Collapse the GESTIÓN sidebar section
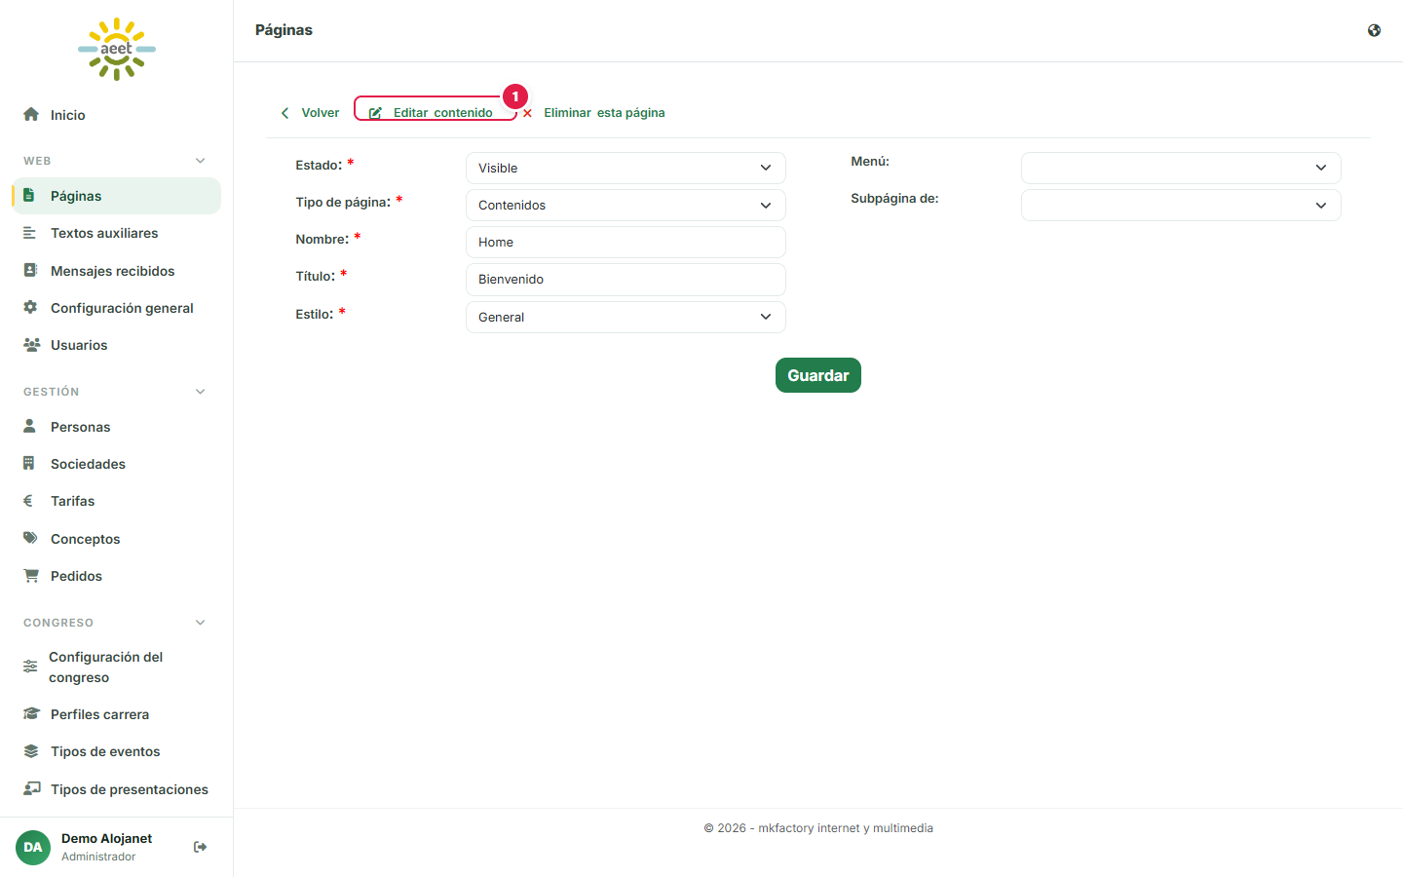Image resolution: width=1403 pixels, height=877 pixels. pos(200,392)
